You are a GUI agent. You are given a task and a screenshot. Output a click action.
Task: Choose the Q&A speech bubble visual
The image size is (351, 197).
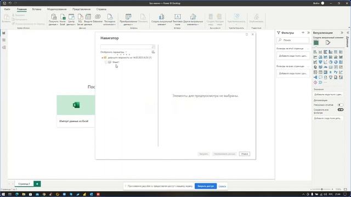pos(320,77)
